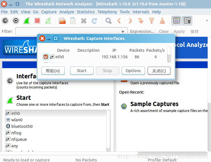Click the 保存 filter save button

tap(194, 31)
